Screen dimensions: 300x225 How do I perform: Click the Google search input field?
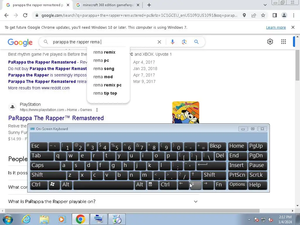click(x=103, y=42)
